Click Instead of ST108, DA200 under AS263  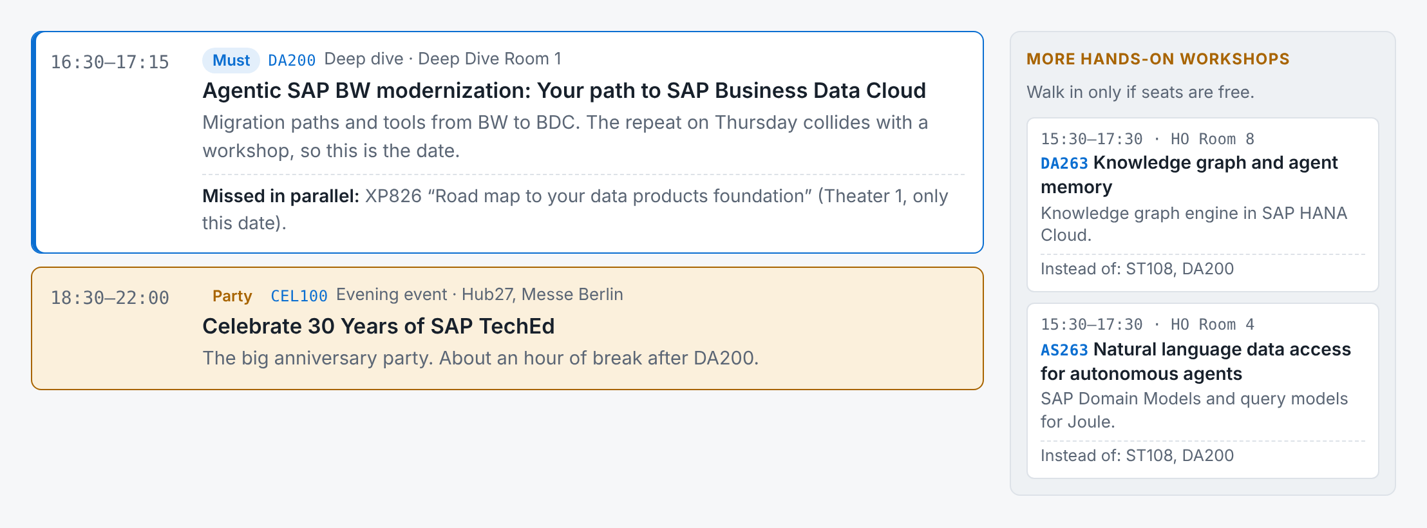1137,456
